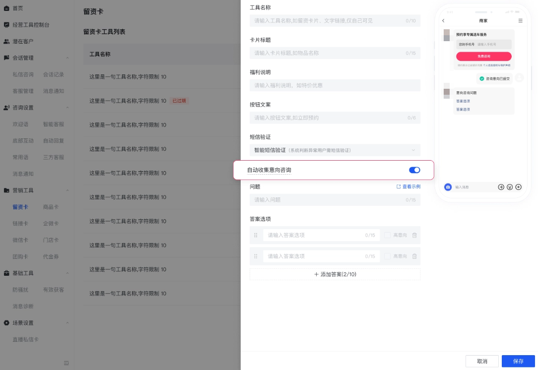Screen dimensions: 538x370
Task: Click the 保存 save button
Action: click(518, 361)
